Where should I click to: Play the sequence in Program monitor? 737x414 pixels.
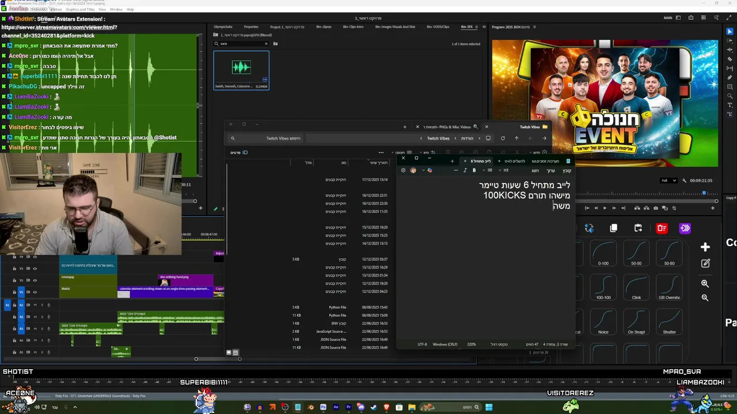pyautogui.click(x=605, y=208)
